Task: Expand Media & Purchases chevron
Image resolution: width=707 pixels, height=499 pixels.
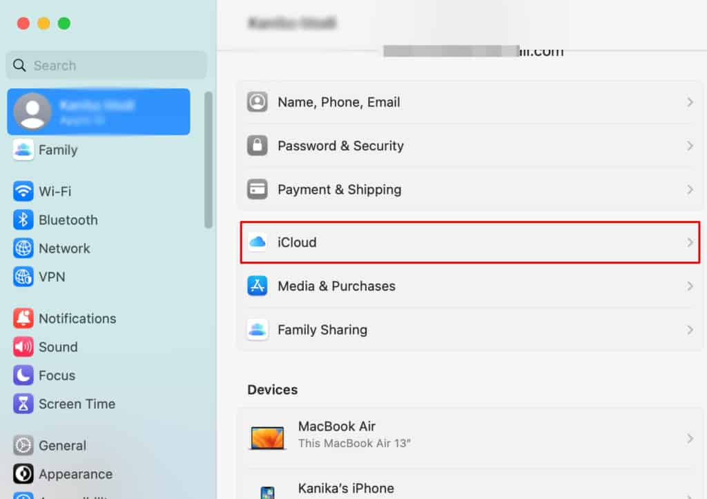Action: coord(690,286)
